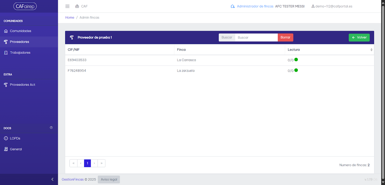Image resolution: width=385 pixels, height=185 pixels.
Task: Click the Administrador de fincas user icon
Action: [233, 6]
